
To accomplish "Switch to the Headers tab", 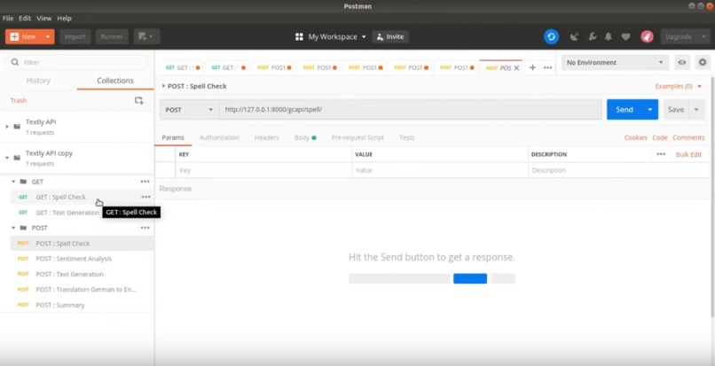I will (267, 137).
